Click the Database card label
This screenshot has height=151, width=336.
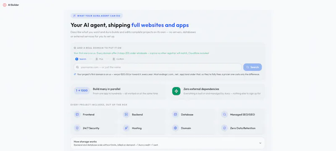[x=187, y=115]
